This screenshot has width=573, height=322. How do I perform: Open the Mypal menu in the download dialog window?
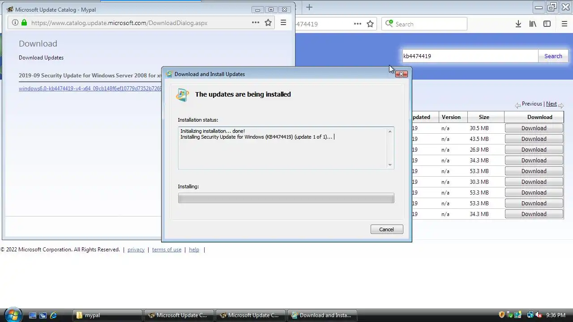coord(283,23)
